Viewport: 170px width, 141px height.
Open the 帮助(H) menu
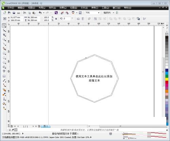[128, 8]
